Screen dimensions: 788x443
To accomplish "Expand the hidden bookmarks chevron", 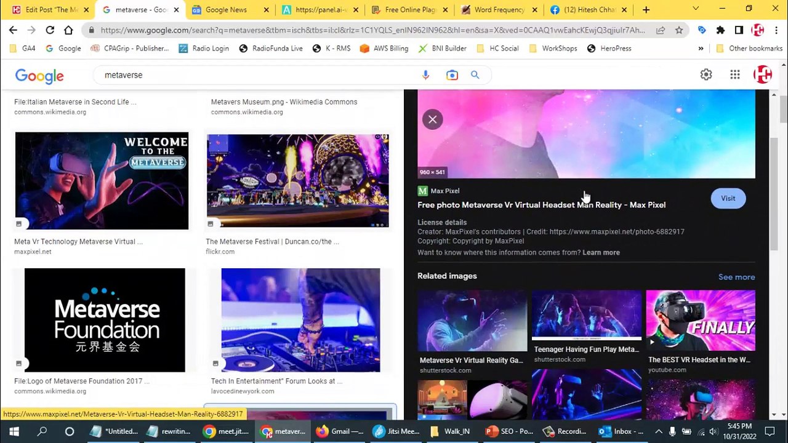I will 701,49.
